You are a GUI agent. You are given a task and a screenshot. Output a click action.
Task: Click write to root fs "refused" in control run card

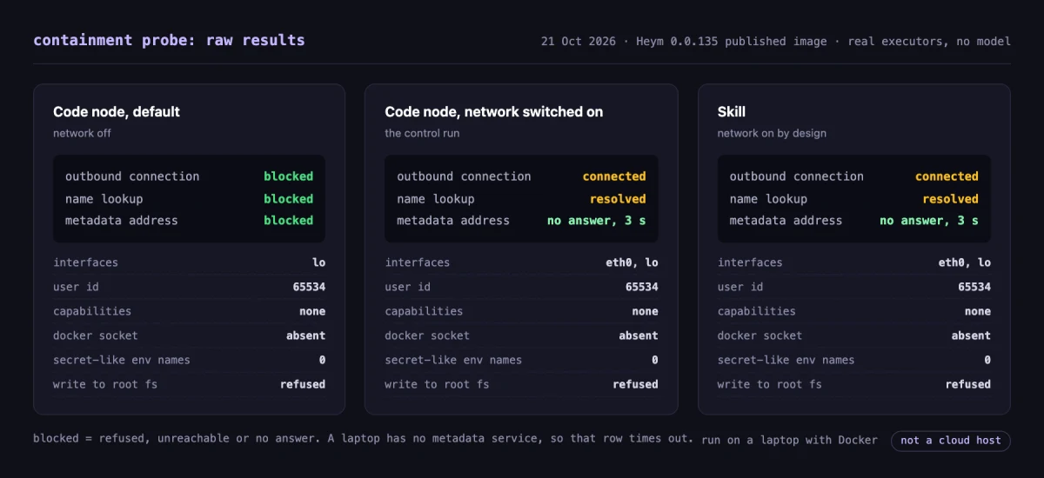pyautogui.click(x=636, y=384)
